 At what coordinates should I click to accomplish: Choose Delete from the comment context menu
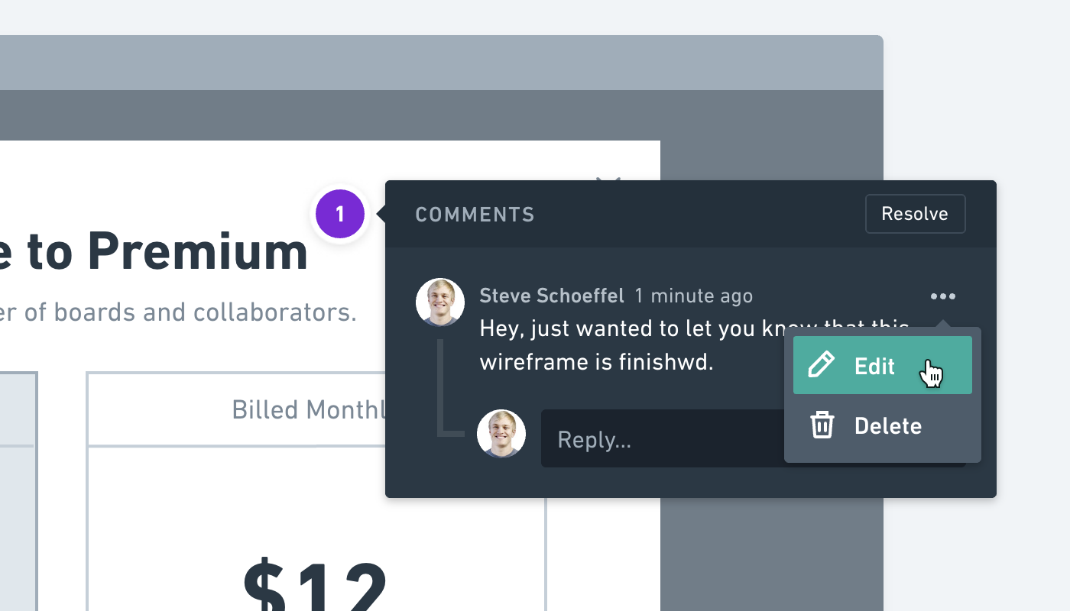tap(887, 425)
